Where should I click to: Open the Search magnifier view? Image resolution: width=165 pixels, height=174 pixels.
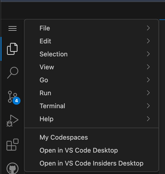[x=12, y=73]
